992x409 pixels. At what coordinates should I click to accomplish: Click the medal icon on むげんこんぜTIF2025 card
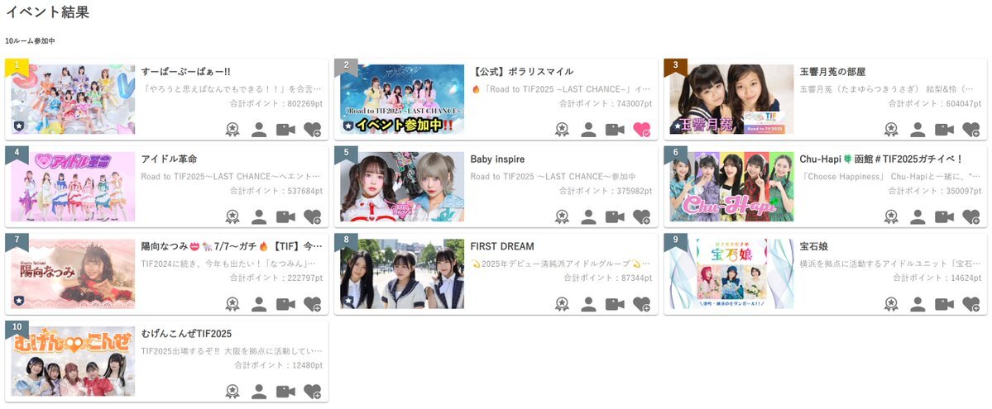point(232,392)
